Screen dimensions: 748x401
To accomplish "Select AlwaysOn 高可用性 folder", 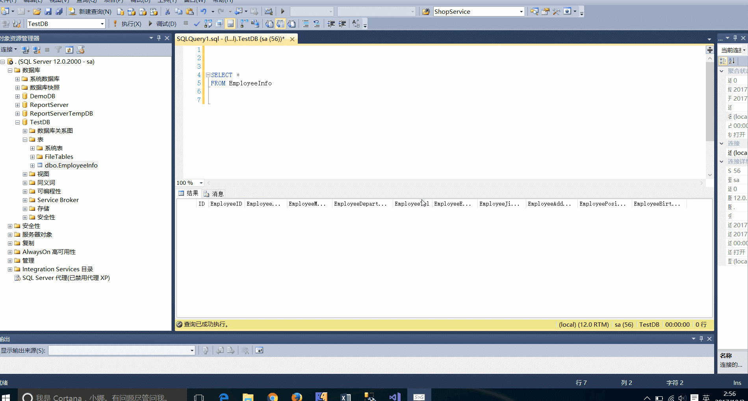I will tap(49, 252).
